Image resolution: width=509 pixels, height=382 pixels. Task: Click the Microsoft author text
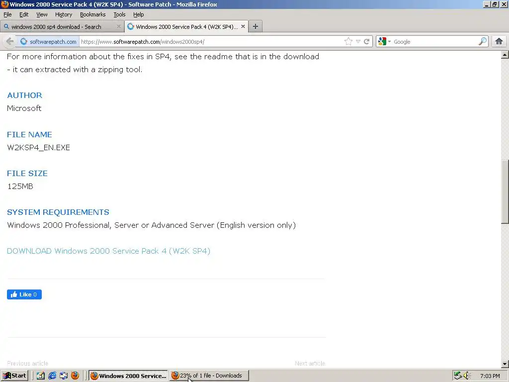pyautogui.click(x=24, y=108)
